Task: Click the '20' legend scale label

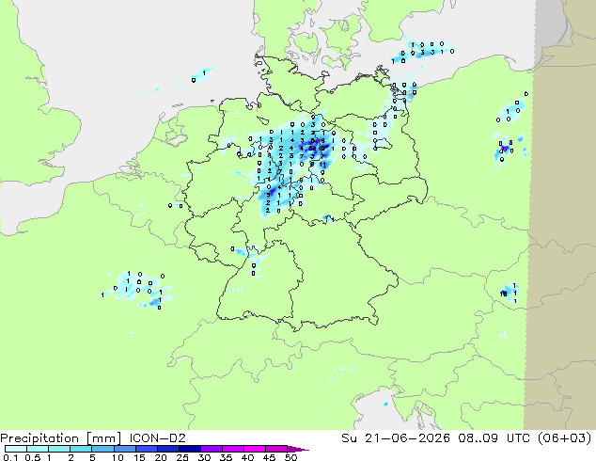Action: click(x=161, y=457)
